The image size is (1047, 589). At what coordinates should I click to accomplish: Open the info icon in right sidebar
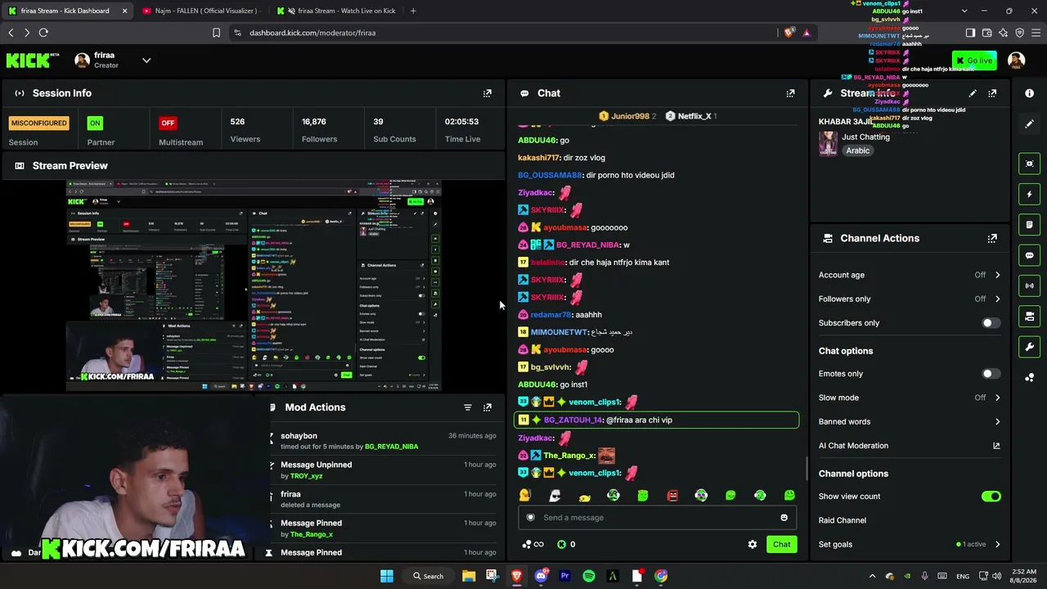1029,93
